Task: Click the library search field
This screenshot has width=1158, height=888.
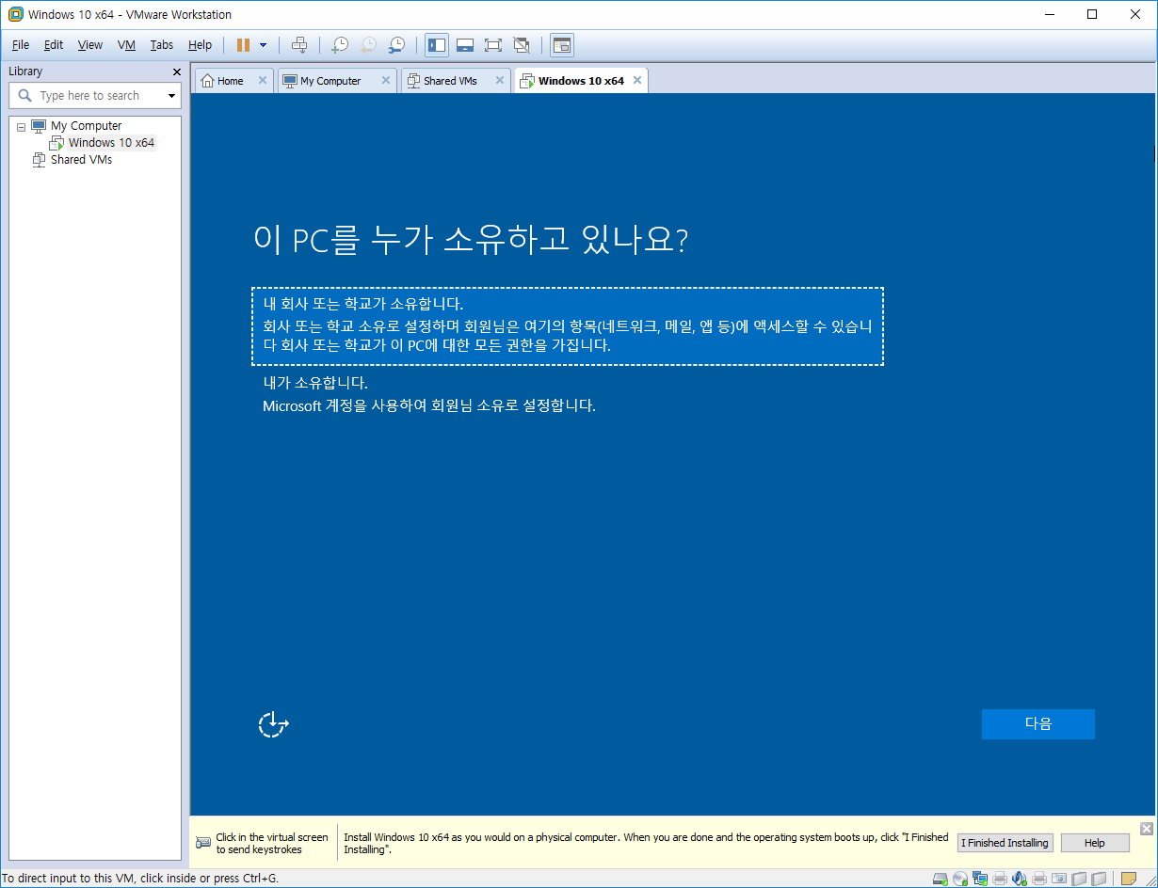Action: [x=94, y=96]
